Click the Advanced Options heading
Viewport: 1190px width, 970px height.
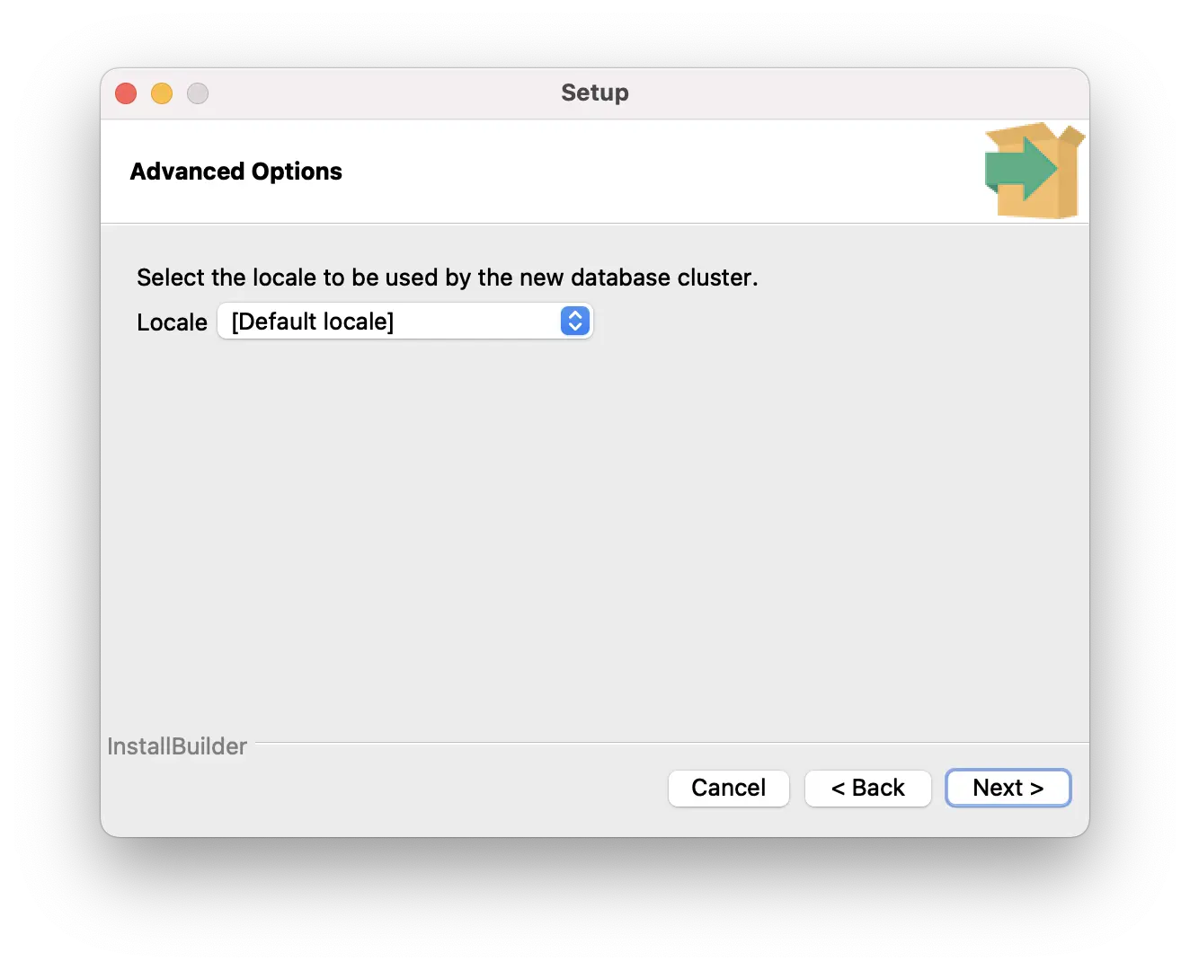click(235, 172)
